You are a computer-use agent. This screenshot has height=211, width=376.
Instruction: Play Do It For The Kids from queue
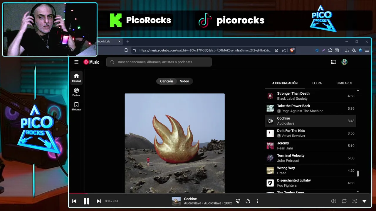point(310,133)
